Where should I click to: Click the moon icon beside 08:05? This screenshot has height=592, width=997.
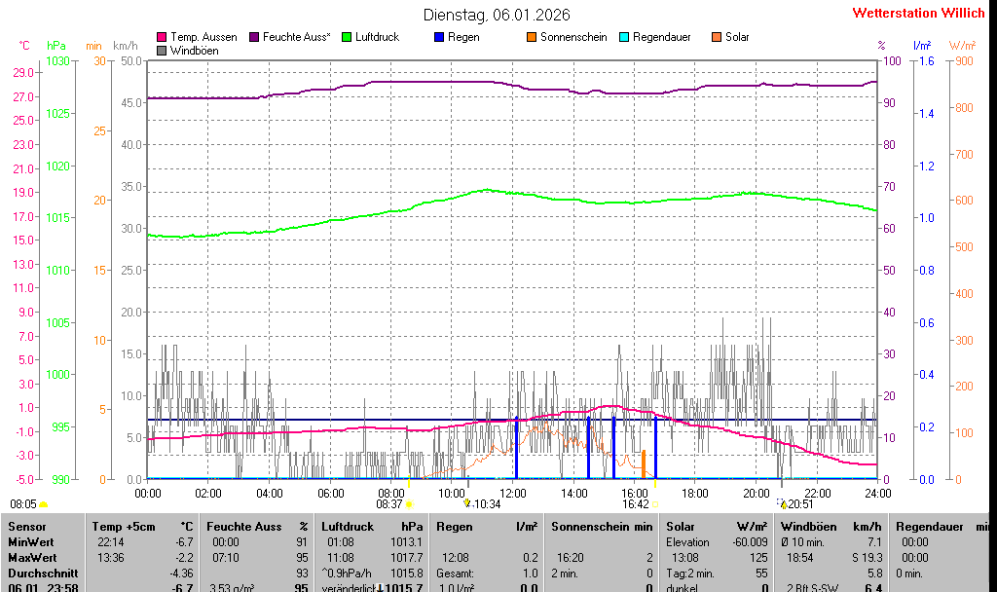tap(44, 504)
